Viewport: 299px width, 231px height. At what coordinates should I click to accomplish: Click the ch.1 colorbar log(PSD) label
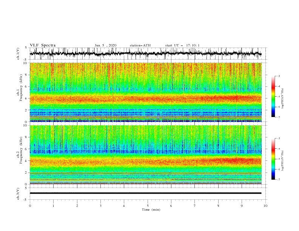283,99
